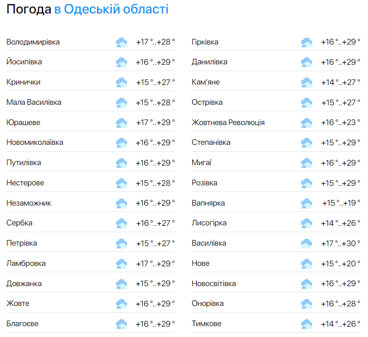This screenshot has height=337, width=368.
Task: Select the weather icon for Тимкове
Action: (306, 324)
